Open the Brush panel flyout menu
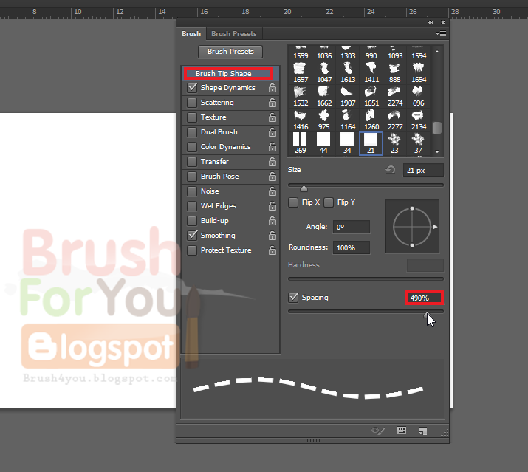The image size is (528, 472). 440,34
